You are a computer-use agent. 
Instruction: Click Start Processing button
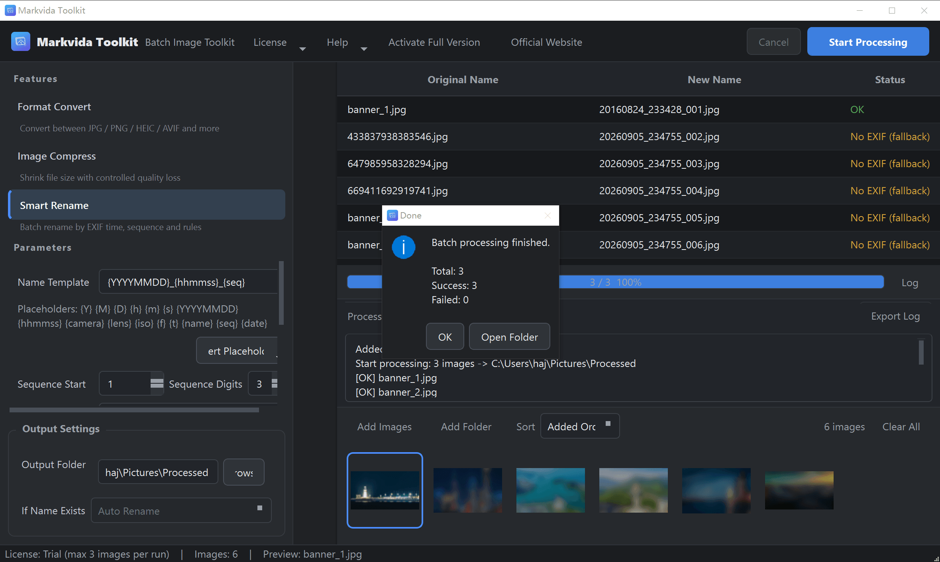pyautogui.click(x=868, y=42)
